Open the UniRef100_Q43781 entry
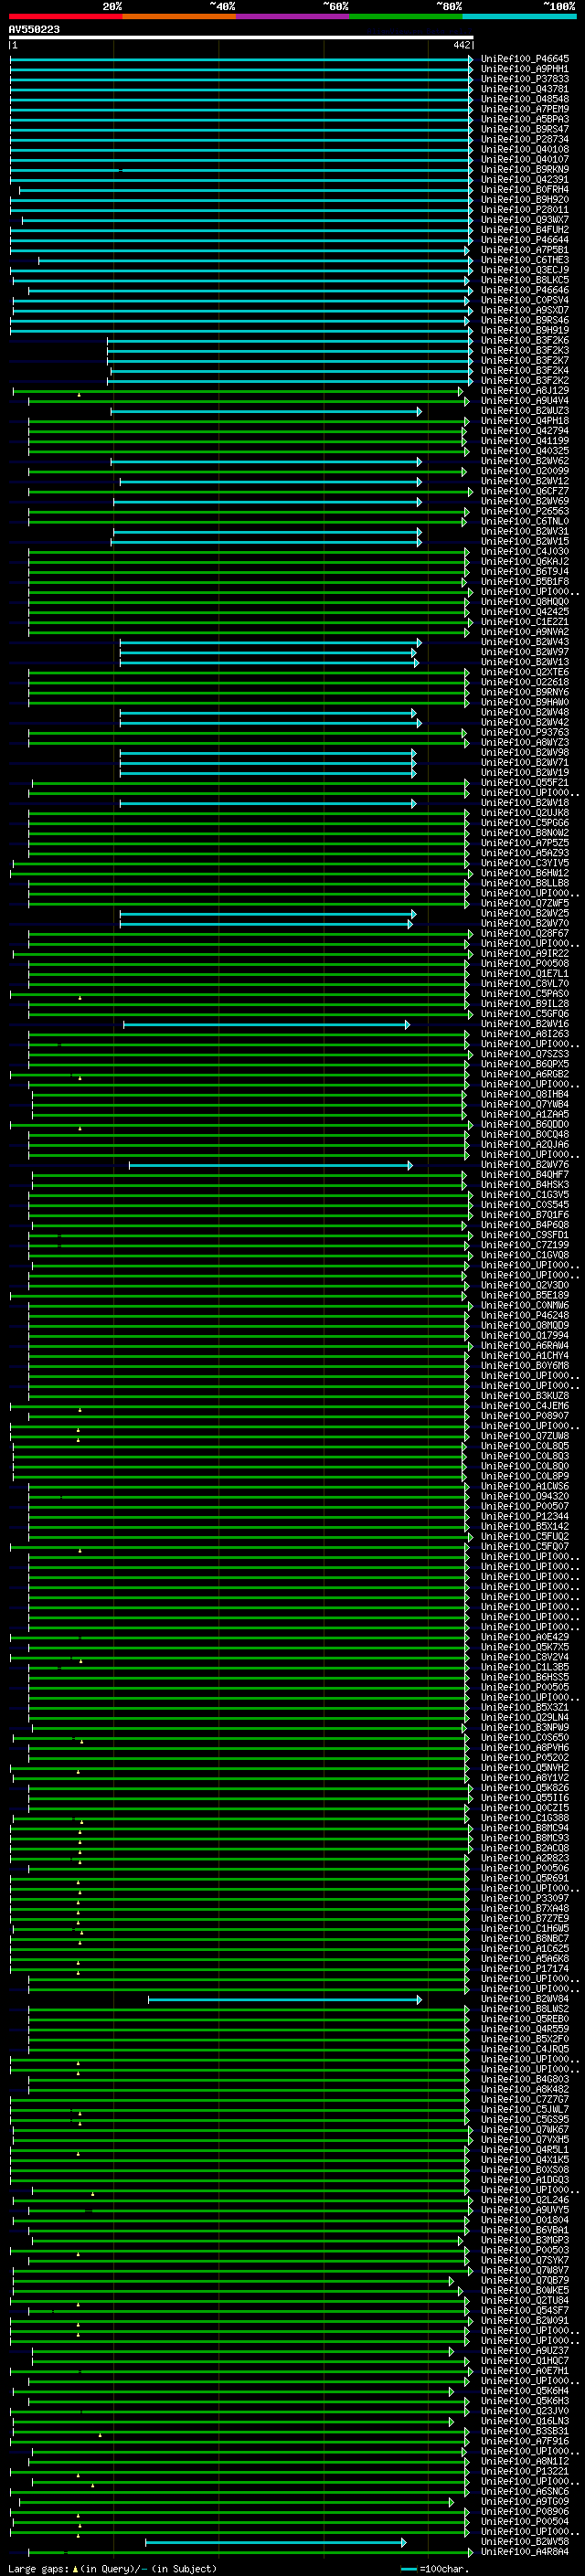585x2576 pixels. [x=525, y=89]
